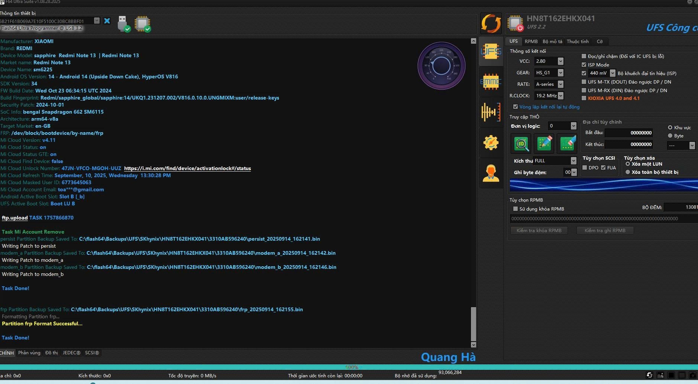Switch to the RPMB tab
The image size is (698, 384).
531,42
